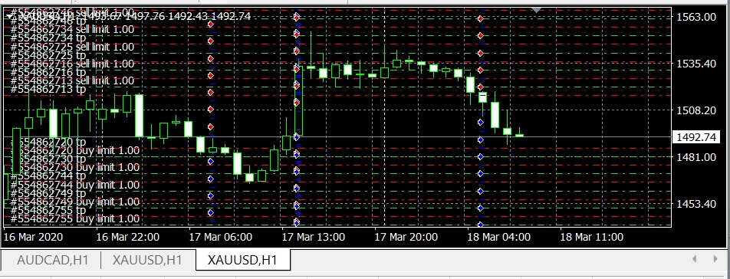
Task: Select the #554862744 tp level label
Action: pyautogui.click(x=48, y=176)
